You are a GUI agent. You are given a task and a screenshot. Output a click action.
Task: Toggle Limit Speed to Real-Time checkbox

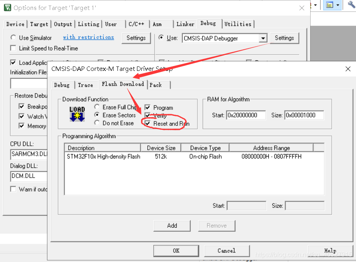(x=13, y=48)
